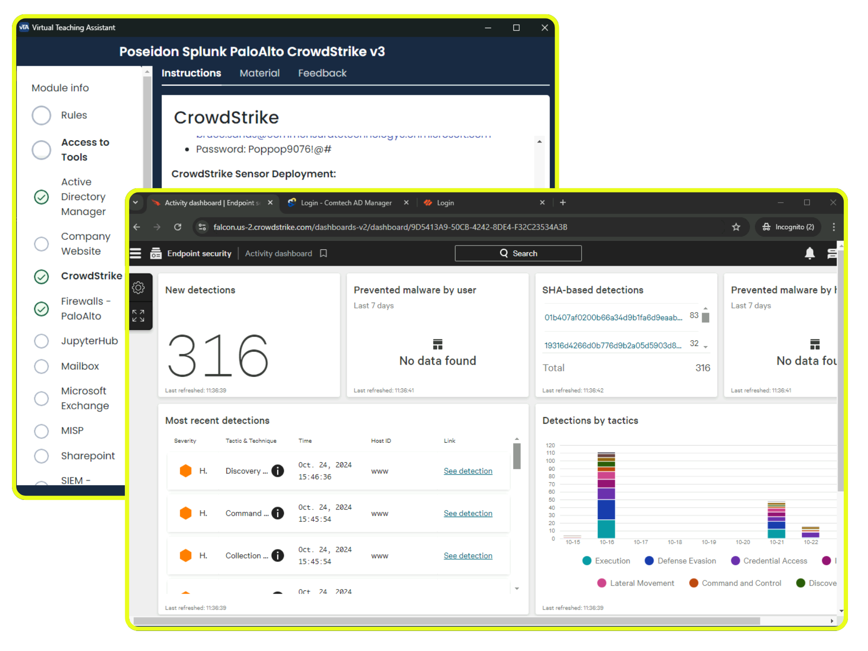The width and height of the screenshot is (868, 651).
Task: Switch to the Material tab
Action: (259, 73)
